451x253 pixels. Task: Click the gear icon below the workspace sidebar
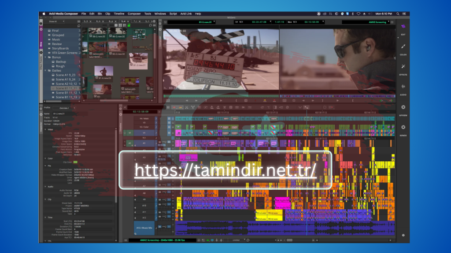tap(403, 235)
